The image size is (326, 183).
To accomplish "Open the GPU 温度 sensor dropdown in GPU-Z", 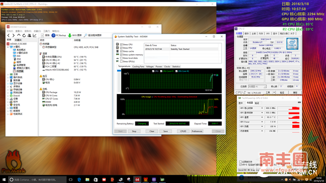I will pyautogui.click(x=262, y=117).
